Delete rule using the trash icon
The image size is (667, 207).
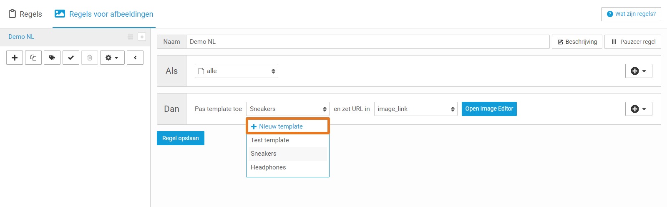(90, 58)
